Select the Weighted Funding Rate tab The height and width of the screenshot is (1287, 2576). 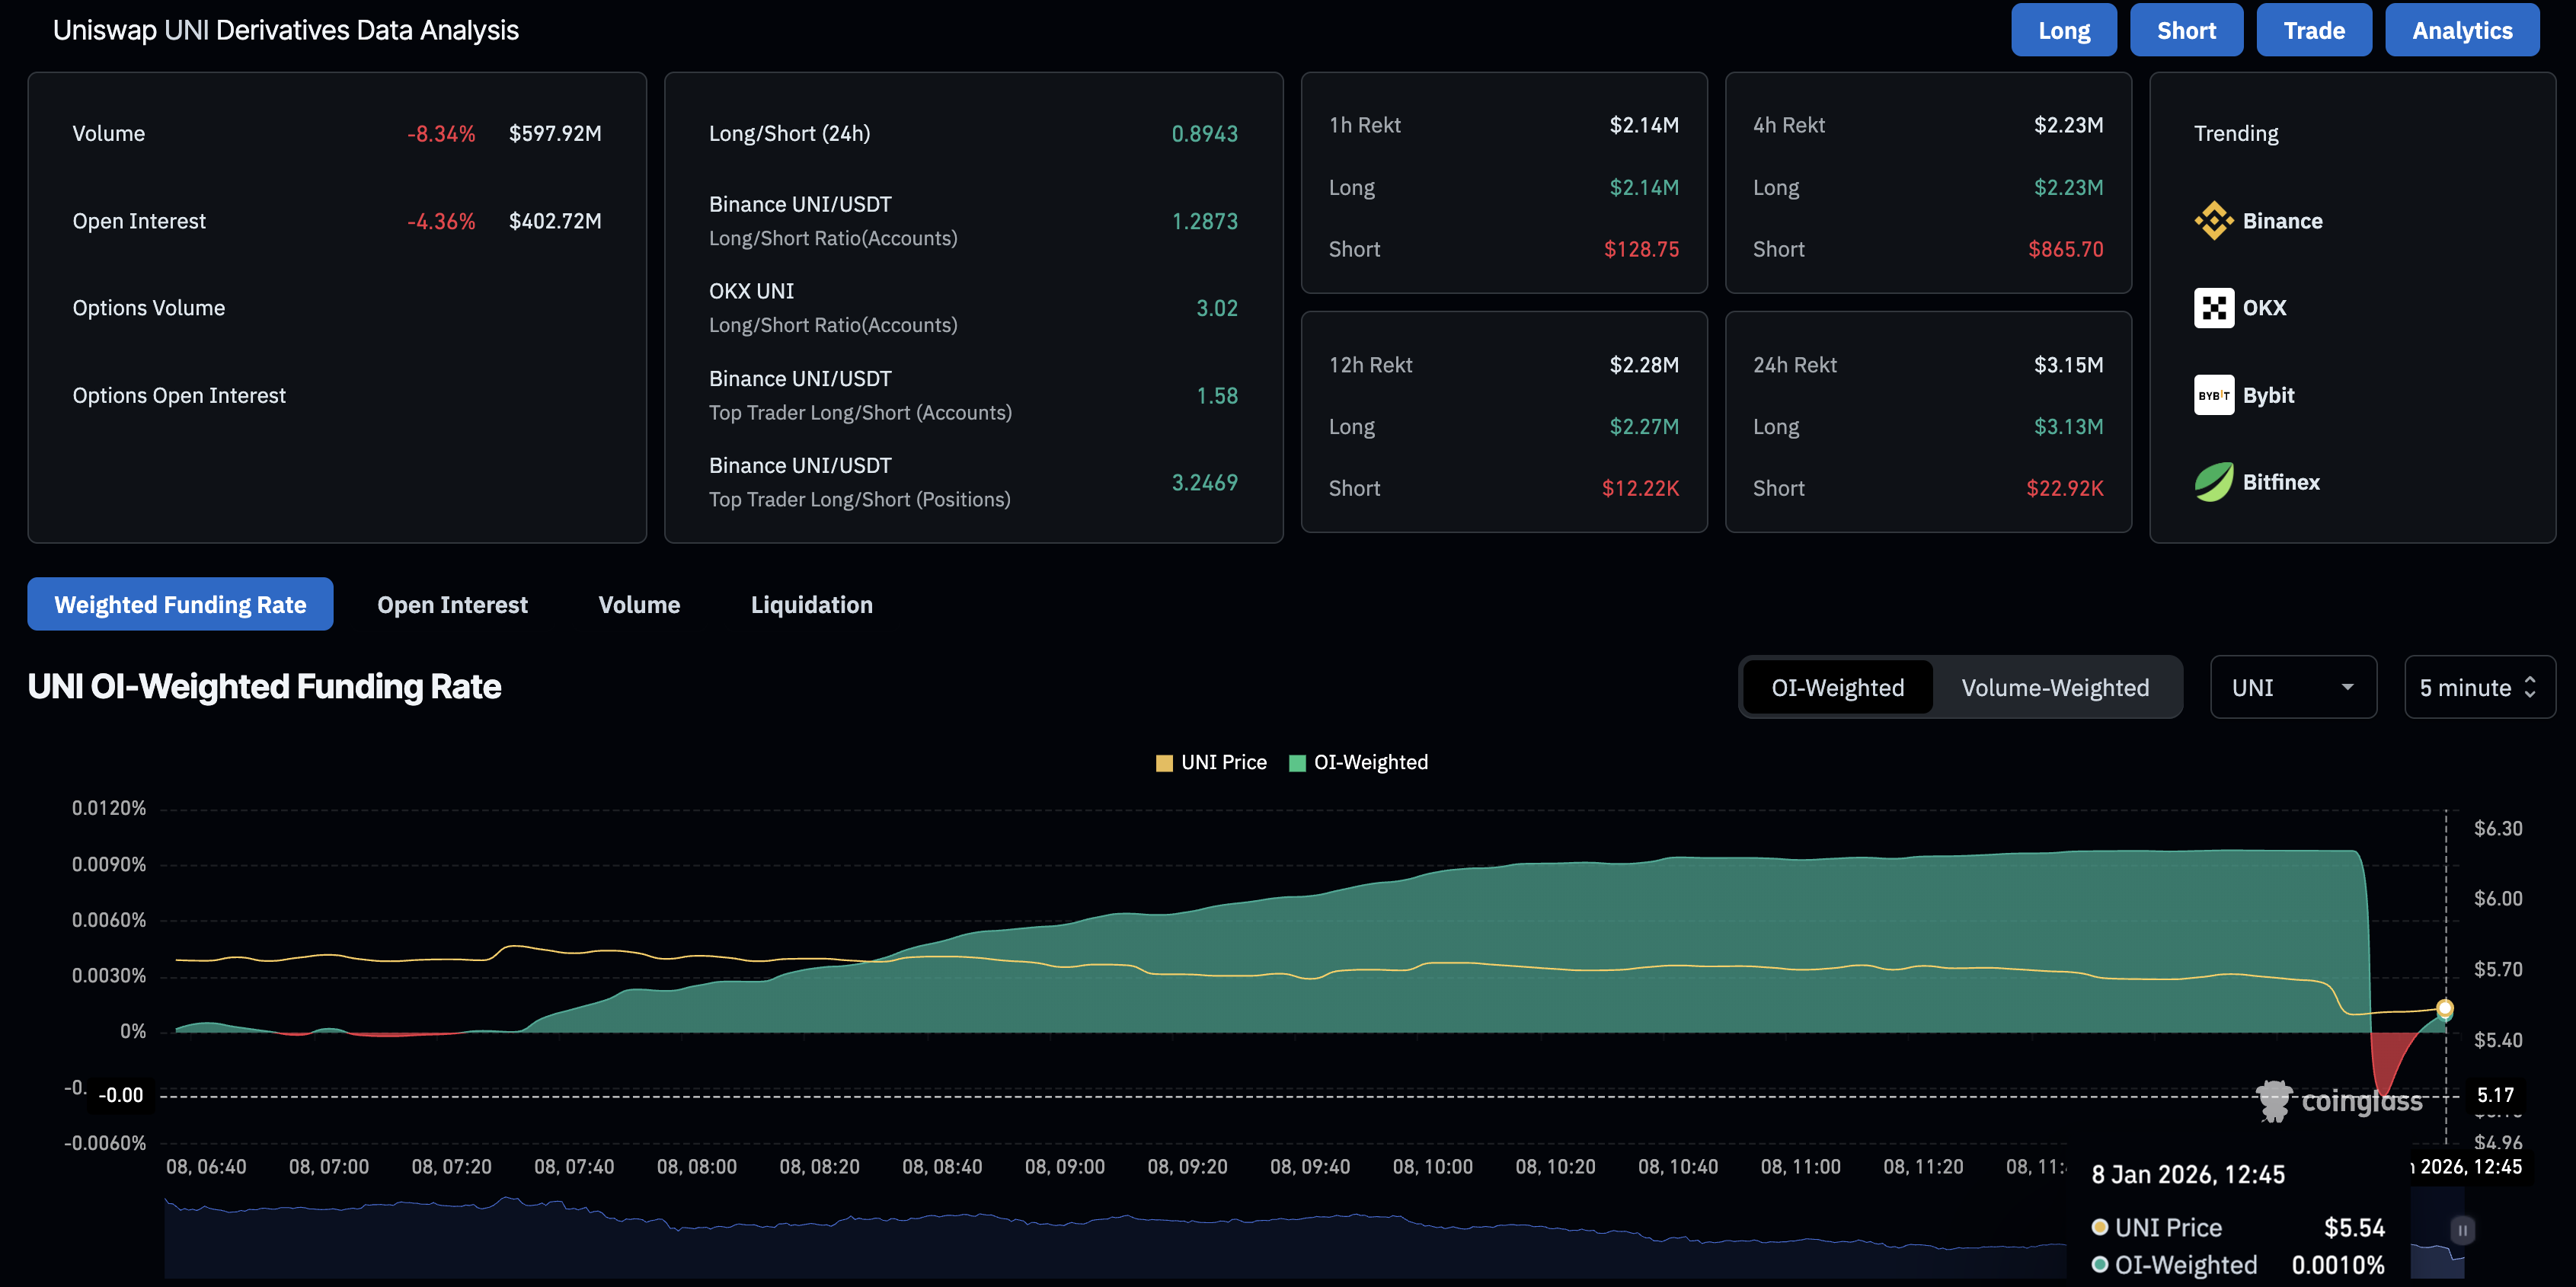tap(180, 604)
